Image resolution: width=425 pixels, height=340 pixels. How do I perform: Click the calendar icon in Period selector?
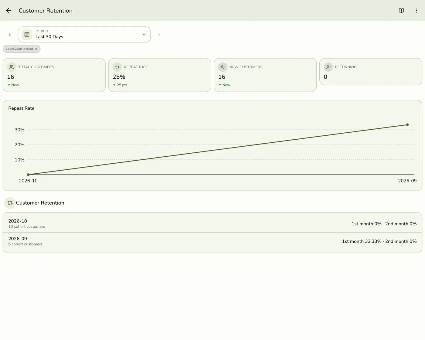point(27,35)
